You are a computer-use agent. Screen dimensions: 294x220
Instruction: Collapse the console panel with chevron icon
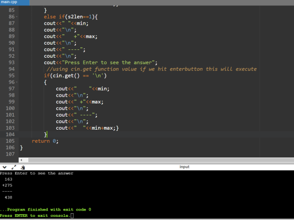(x=5, y=167)
